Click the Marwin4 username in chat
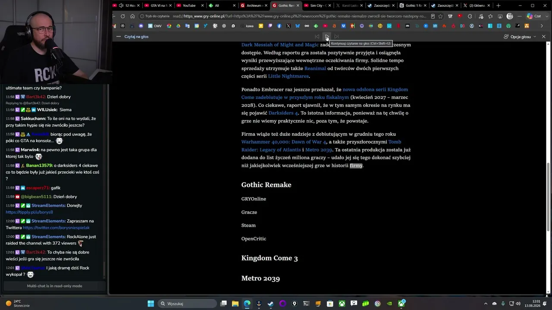Viewport: 552px width, 310px height. (x=30, y=150)
